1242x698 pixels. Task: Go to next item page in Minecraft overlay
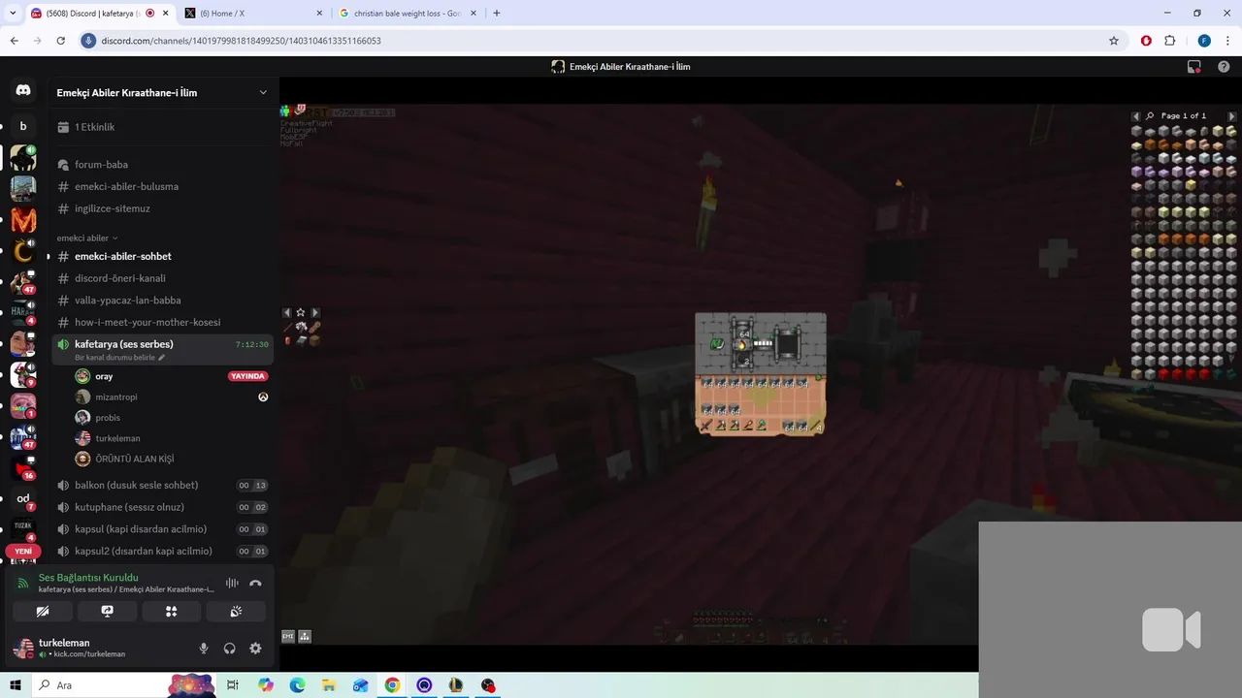[x=1232, y=116]
